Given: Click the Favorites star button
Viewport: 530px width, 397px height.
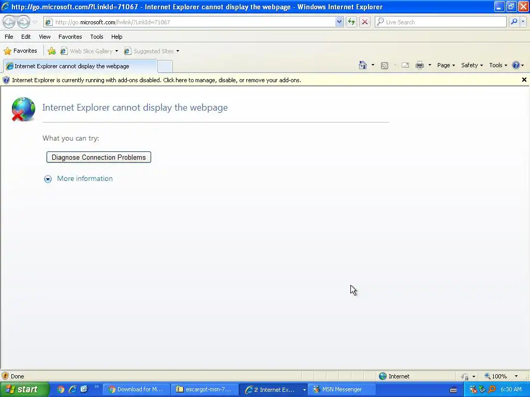Looking at the screenshot, I should tap(20, 51).
